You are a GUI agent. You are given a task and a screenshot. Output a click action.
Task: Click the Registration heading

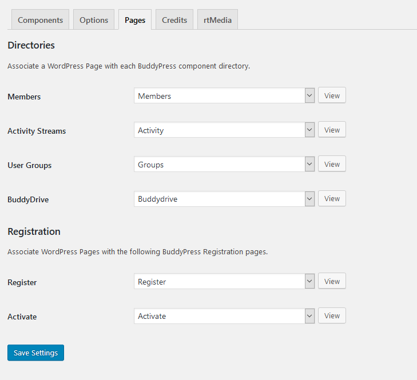tap(34, 231)
